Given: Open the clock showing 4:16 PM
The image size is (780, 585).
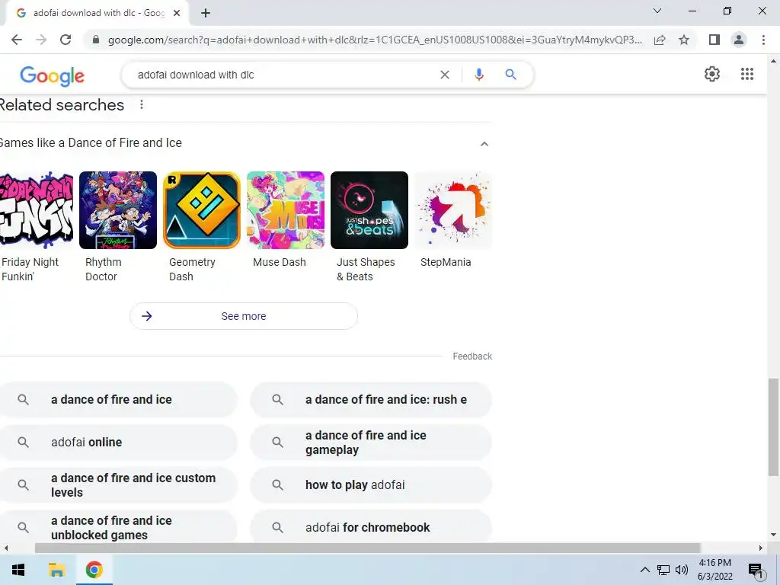Looking at the screenshot, I should click(x=714, y=570).
